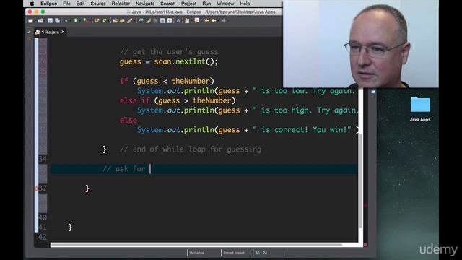Click line number 42 in the gutter

tap(43, 237)
